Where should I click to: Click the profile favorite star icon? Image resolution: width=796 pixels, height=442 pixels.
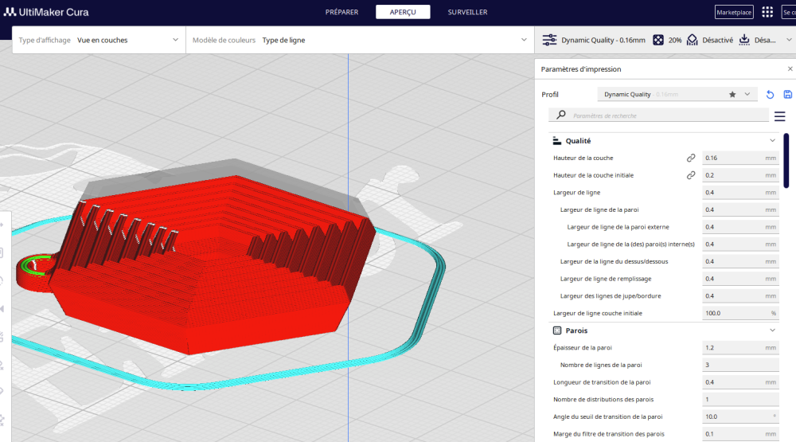click(x=732, y=95)
